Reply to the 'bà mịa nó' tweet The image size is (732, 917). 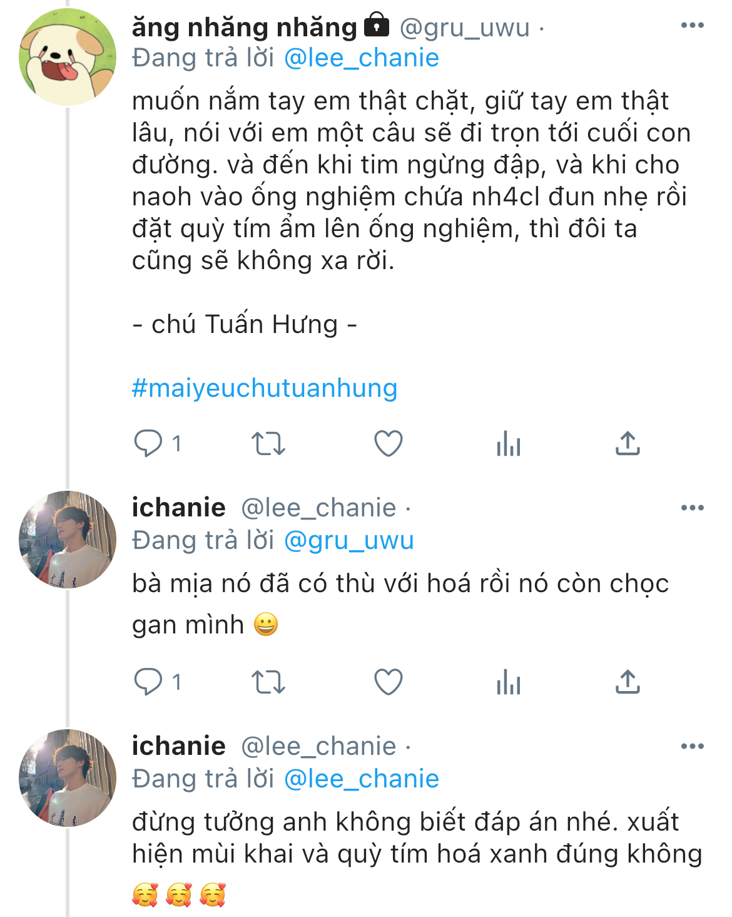tap(148, 682)
